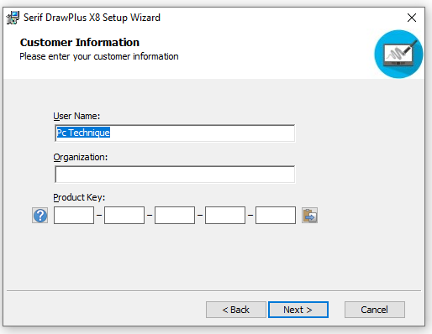Click the 'Customer Information' heading

(x=80, y=43)
